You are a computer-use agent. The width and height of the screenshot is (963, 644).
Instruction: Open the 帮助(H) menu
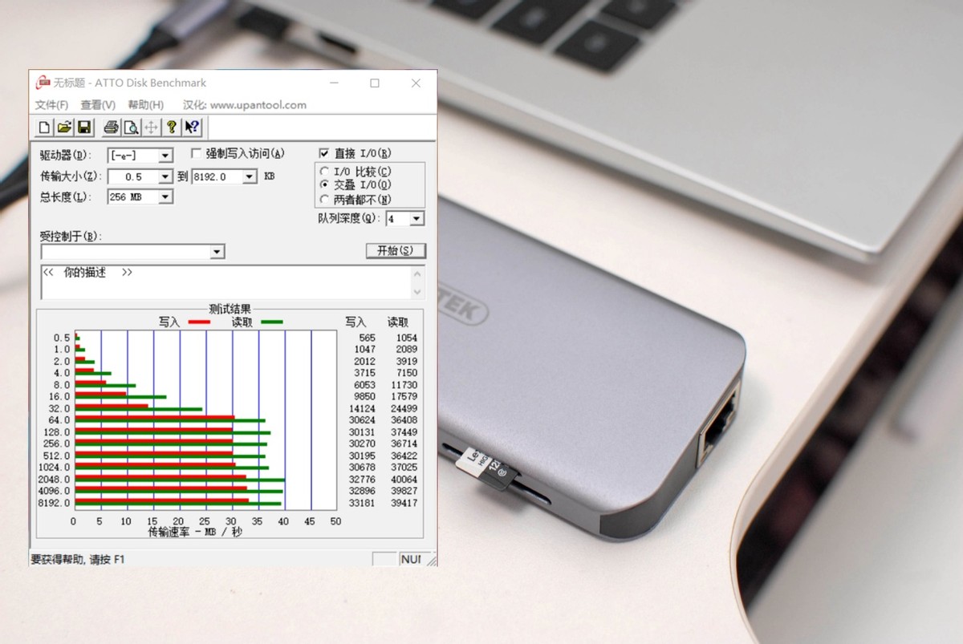(146, 104)
